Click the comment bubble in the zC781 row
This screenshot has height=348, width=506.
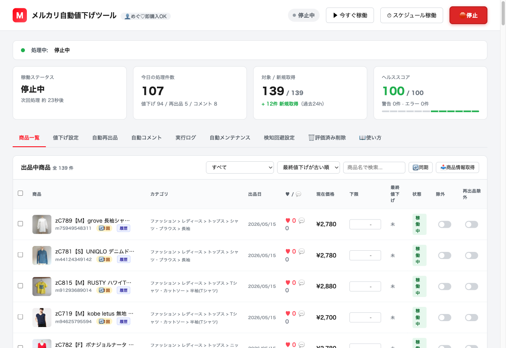[302, 252]
